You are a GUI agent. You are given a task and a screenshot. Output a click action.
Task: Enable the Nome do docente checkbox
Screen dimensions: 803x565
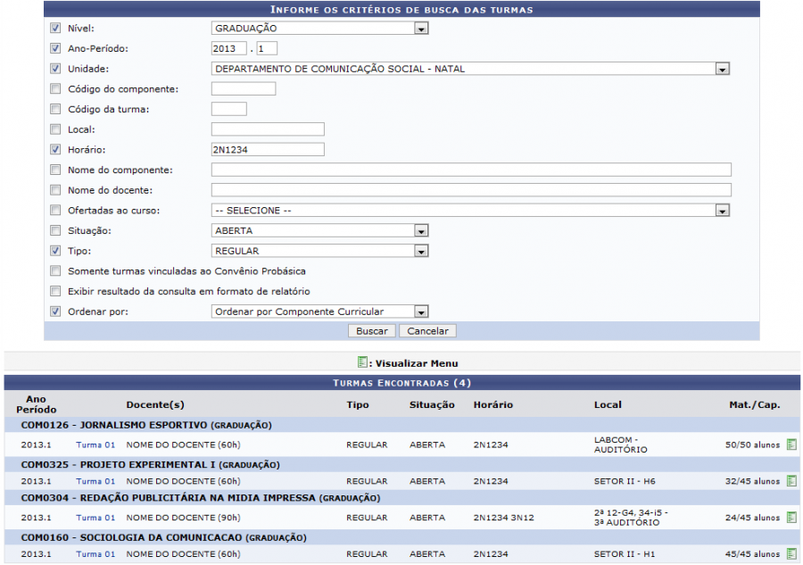(55, 190)
